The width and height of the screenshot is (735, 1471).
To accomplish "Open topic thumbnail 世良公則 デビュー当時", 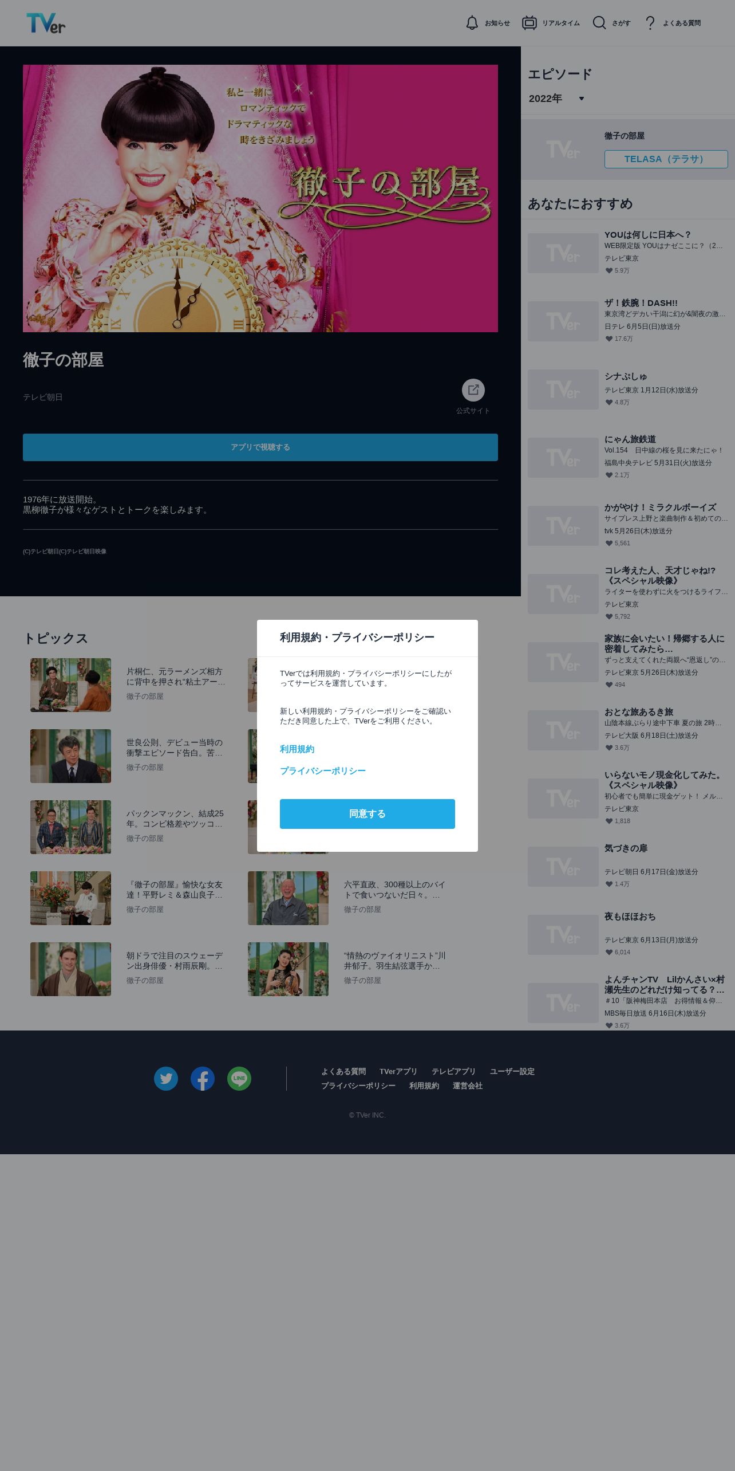I will 71,756.
